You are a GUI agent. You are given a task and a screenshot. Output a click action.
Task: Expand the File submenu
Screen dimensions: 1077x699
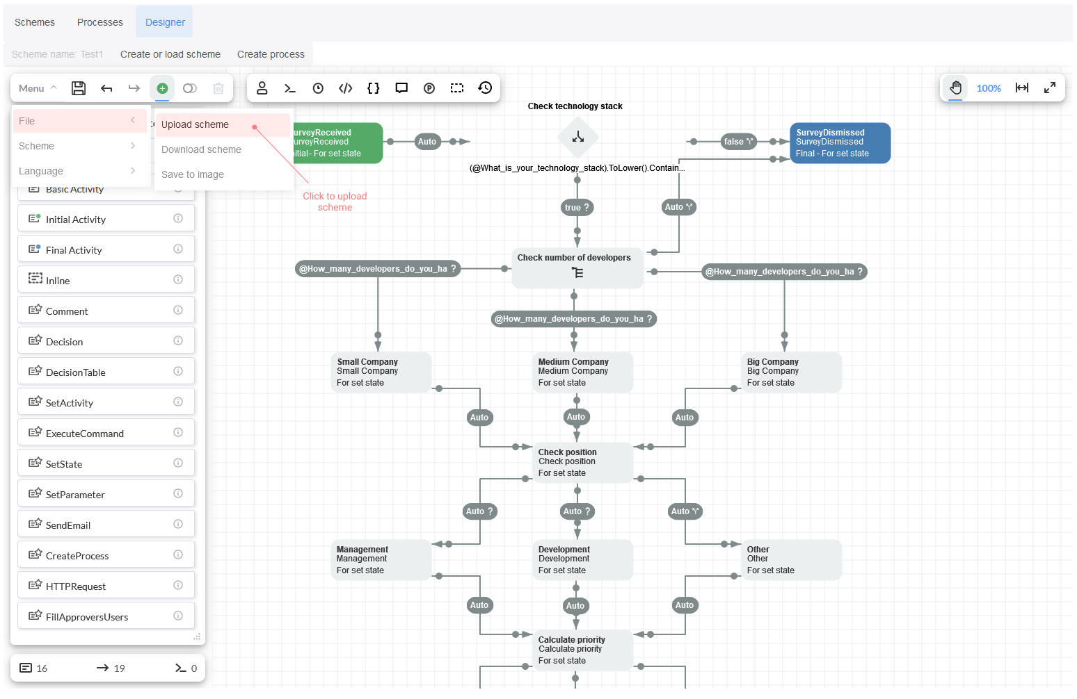[x=80, y=121]
